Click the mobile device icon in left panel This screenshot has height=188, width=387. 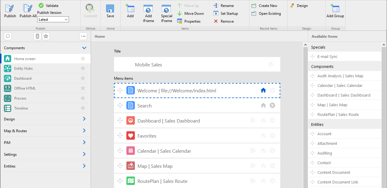point(37,36)
